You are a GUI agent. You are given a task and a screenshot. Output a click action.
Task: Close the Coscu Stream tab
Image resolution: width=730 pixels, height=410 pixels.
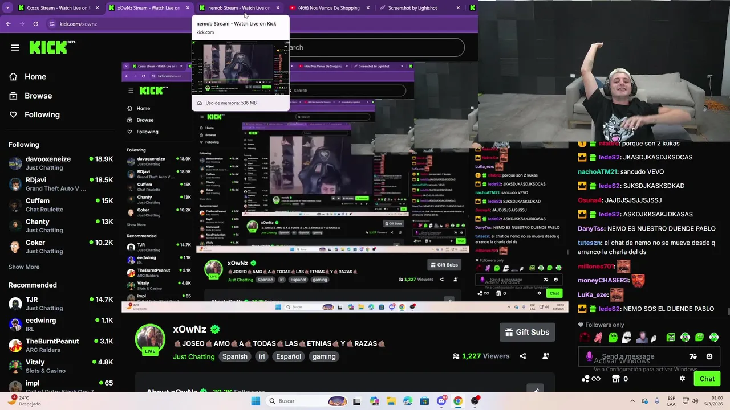(x=98, y=8)
